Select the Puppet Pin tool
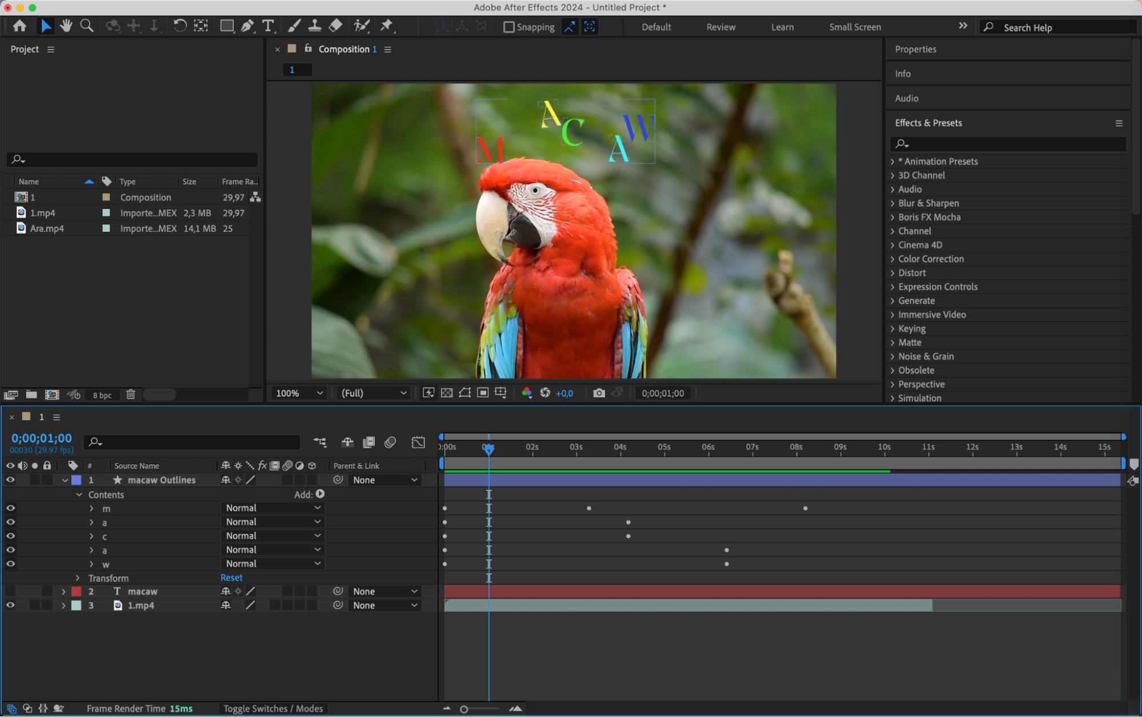Image resolution: width=1142 pixels, height=717 pixels. (387, 26)
